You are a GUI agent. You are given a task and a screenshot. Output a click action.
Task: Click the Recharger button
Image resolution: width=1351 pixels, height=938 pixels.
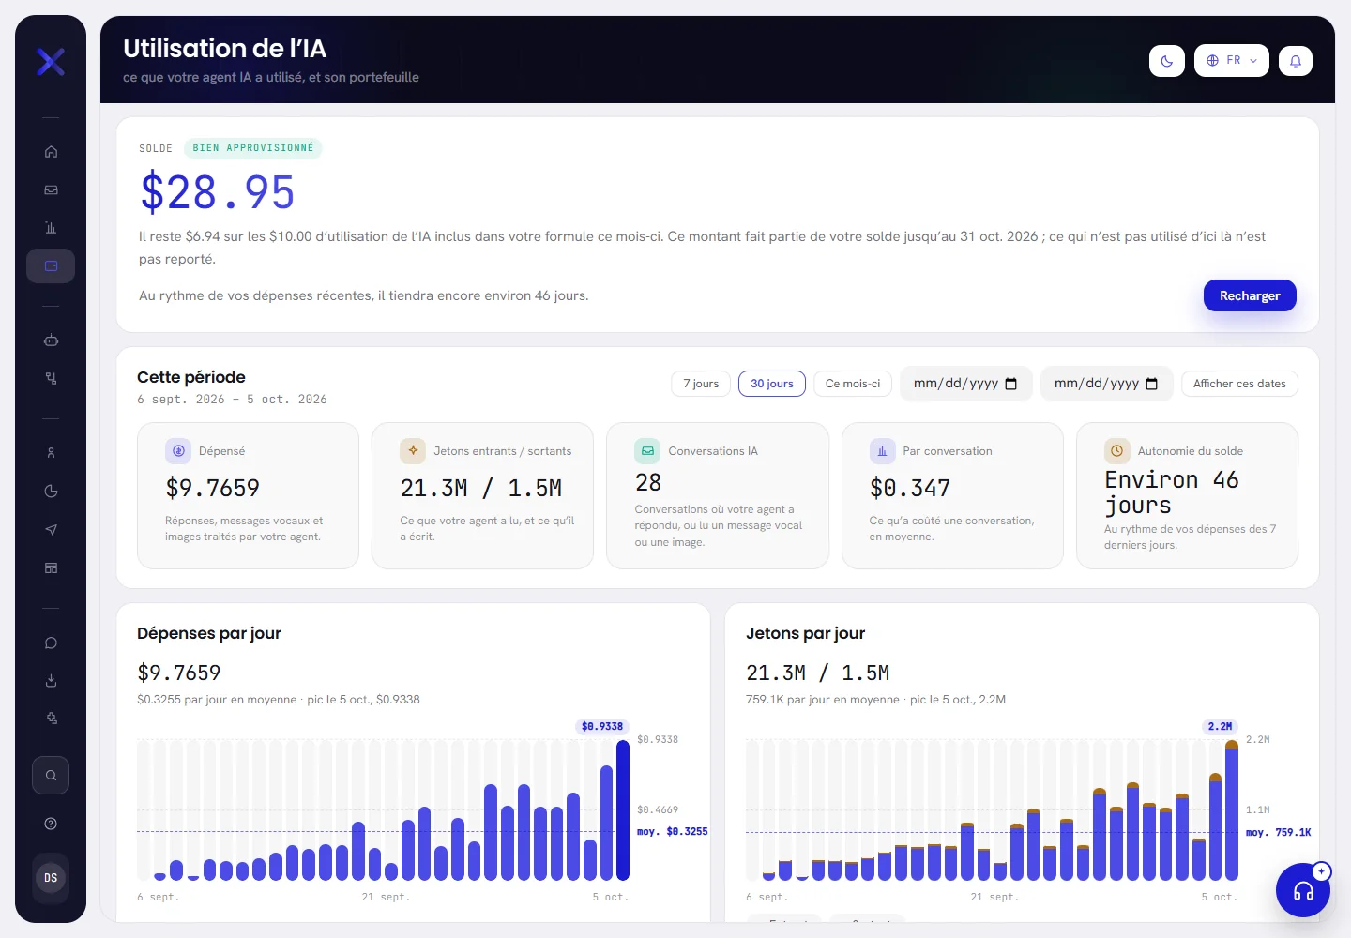[x=1250, y=295]
